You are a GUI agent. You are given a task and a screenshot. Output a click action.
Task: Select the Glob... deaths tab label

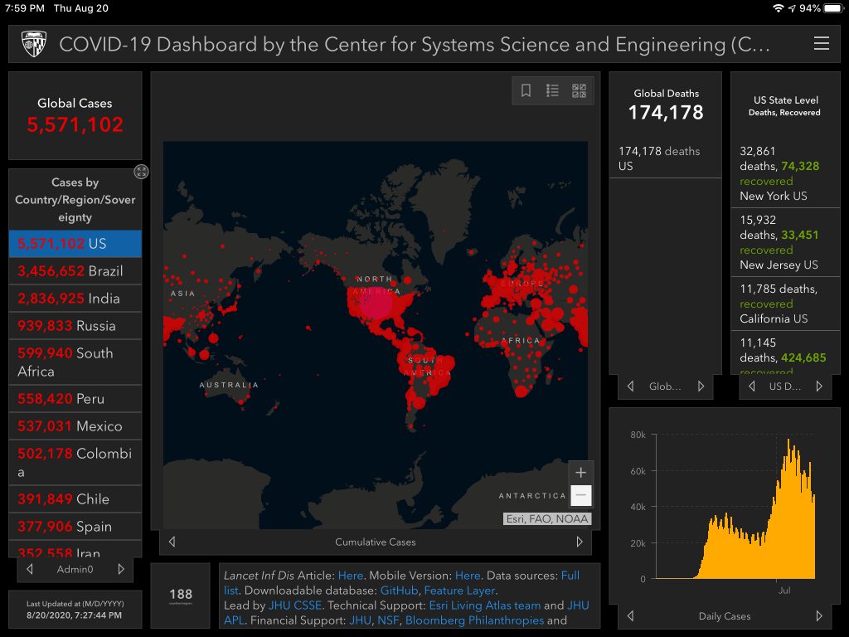click(665, 387)
